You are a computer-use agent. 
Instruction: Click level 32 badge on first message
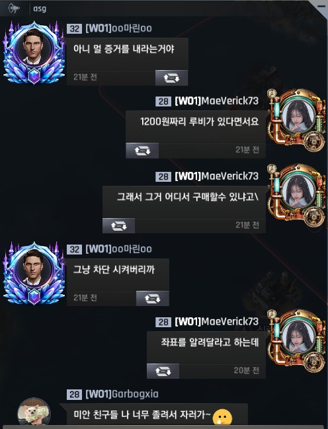[x=74, y=28]
